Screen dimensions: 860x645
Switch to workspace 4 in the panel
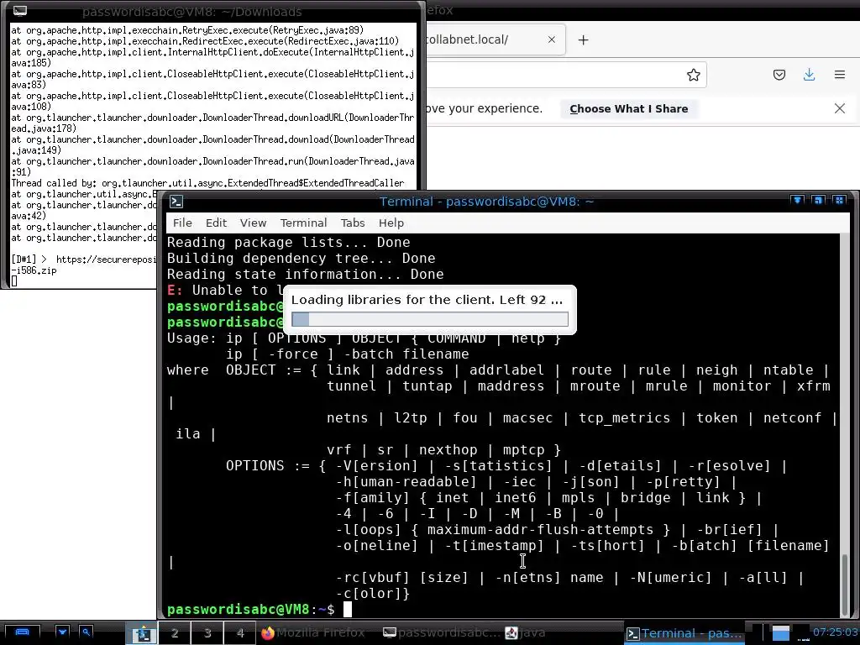239,633
